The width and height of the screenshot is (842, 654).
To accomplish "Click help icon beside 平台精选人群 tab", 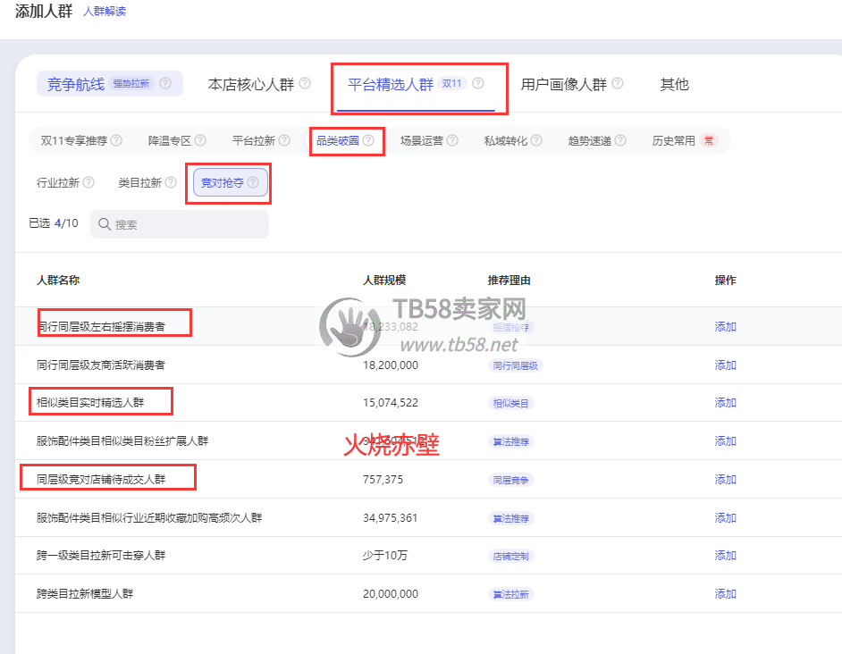I will pyautogui.click(x=478, y=84).
